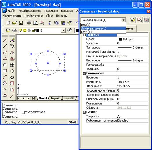Select the Arc draw tool
Screen dimensions: 152x150
tap(5, 77)
